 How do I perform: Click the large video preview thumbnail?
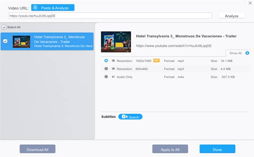coord(116,42)
